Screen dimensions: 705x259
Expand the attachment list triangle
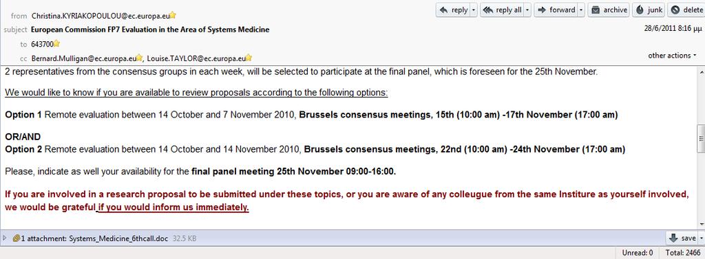5,238
